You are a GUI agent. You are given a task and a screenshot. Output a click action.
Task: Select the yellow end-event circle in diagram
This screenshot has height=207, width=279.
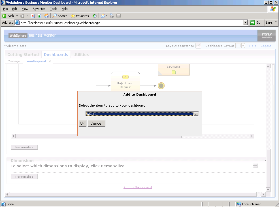pos(161,86)
